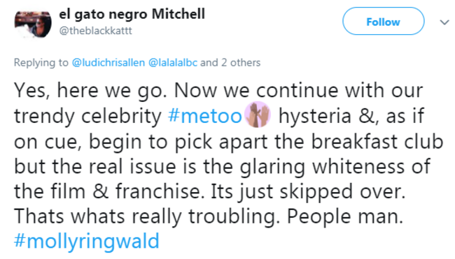Show the '2 others' reply recipients
455x259 pixels.
tap(241, 63)
